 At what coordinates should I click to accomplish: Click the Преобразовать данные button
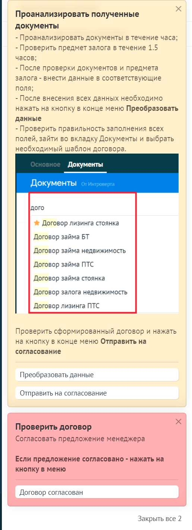tap(97, 375)
